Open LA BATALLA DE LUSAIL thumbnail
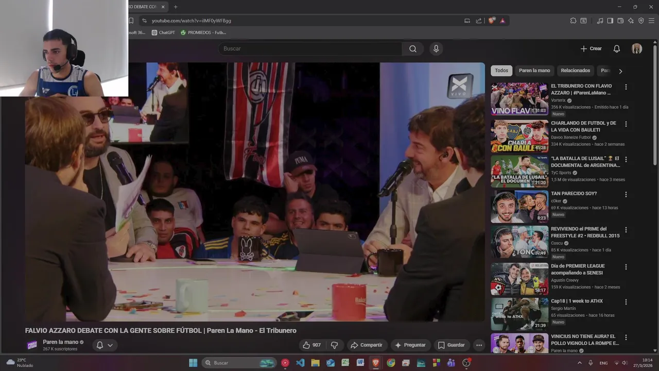 point(519,171)
